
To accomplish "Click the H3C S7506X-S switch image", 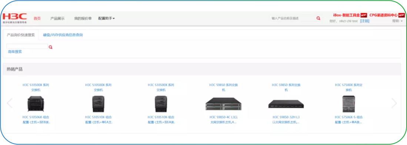I will pos(348,104).
